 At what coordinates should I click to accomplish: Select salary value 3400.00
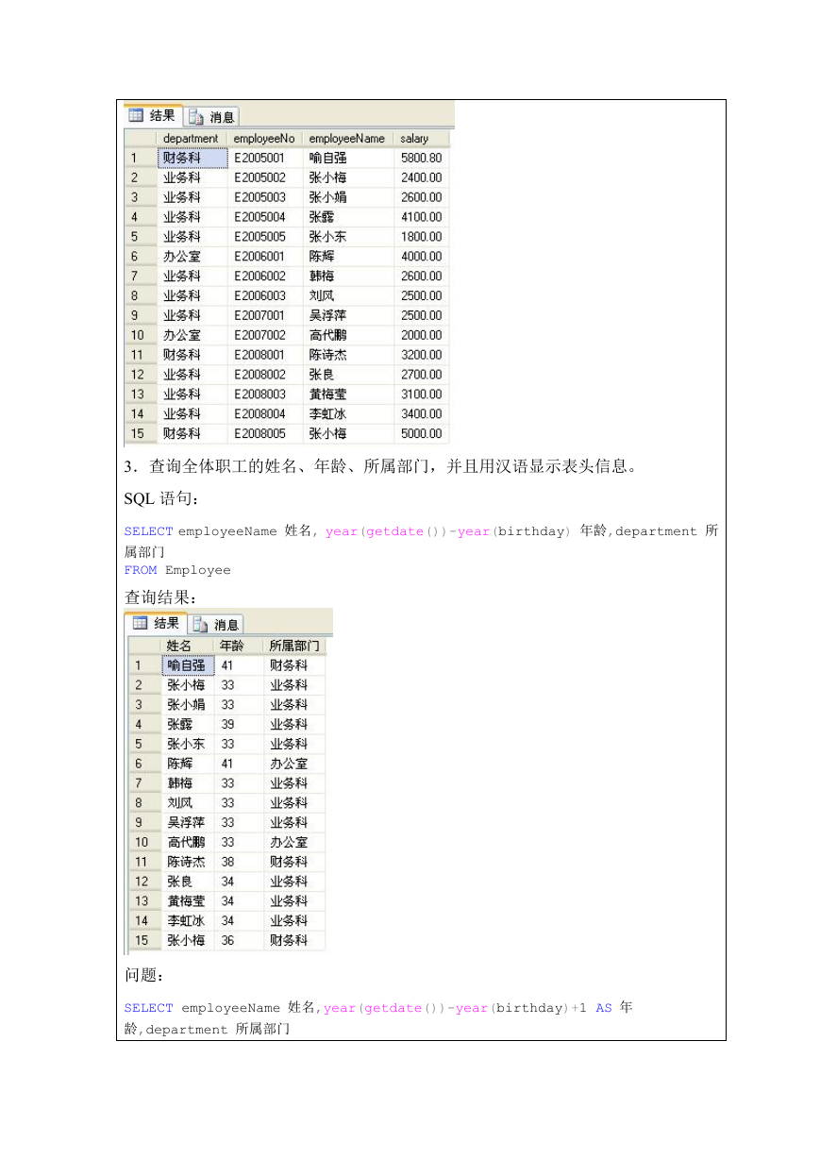(421, 414)
